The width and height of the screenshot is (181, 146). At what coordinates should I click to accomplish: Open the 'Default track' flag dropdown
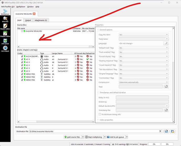pyautogui.click(x=144, y=48)
